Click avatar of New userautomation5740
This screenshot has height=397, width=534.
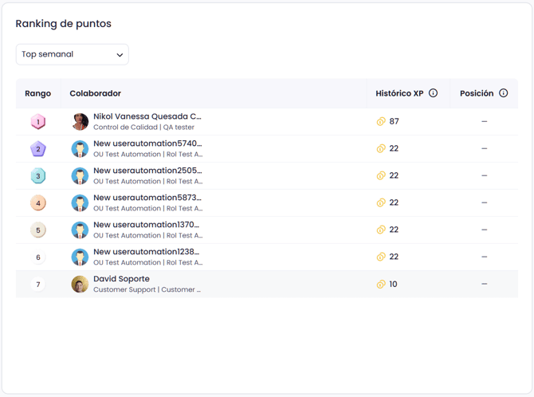pos(80,149)
